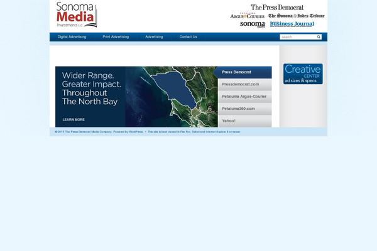Open the Digital Advertising menu
The width and height of the screenshot is (377, 251).
[72, 37]
